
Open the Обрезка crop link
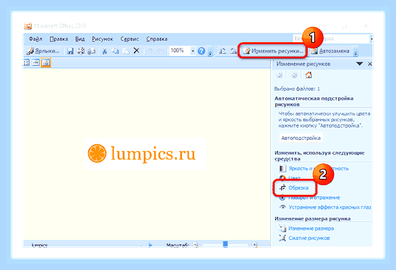pyautogui.click(x=298, y=188)
